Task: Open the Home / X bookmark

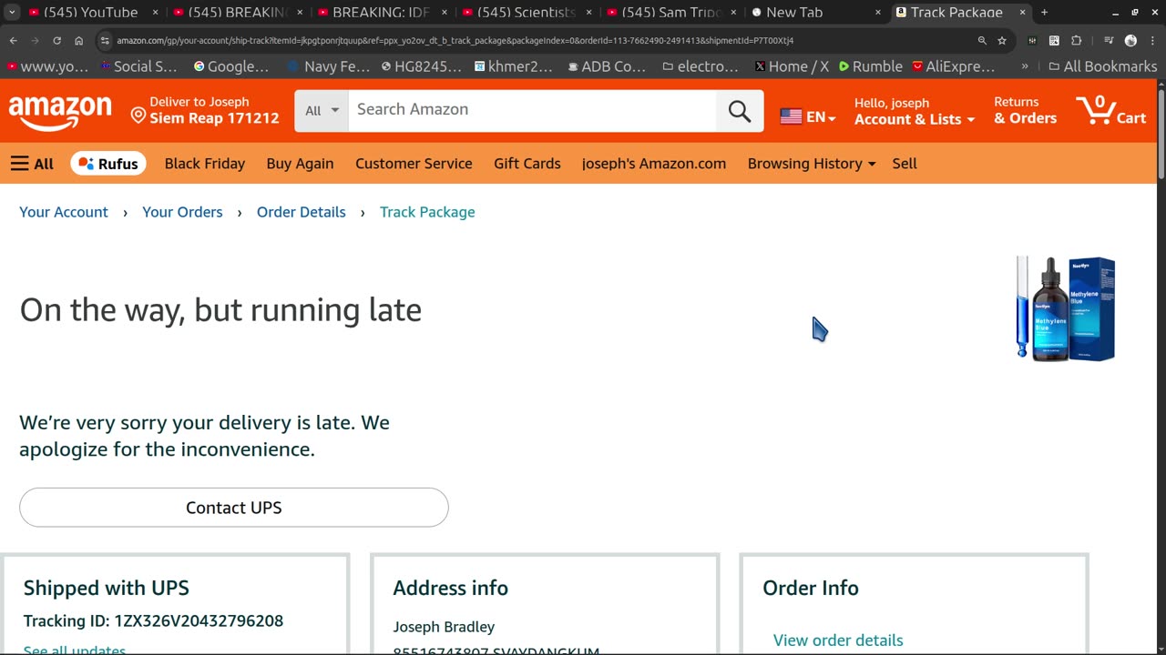Action: tap(792, 66)
